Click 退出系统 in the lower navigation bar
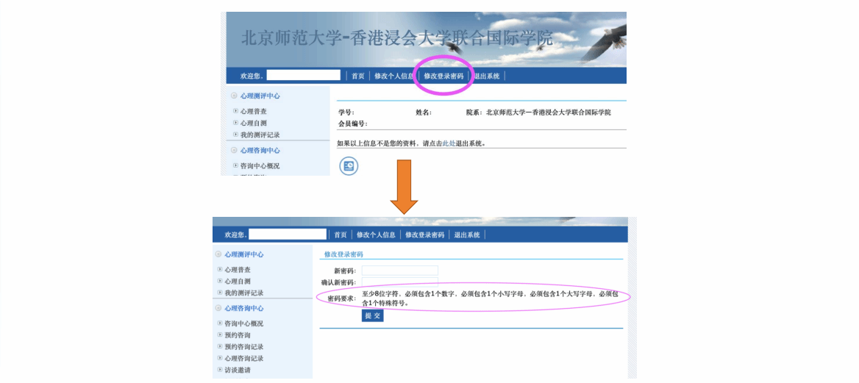The width and height of the screenshot is (859, 383). tap(467, 235)
